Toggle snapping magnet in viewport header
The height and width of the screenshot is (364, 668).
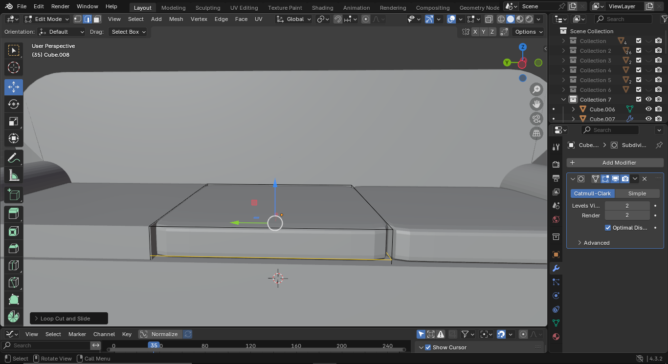338,19
